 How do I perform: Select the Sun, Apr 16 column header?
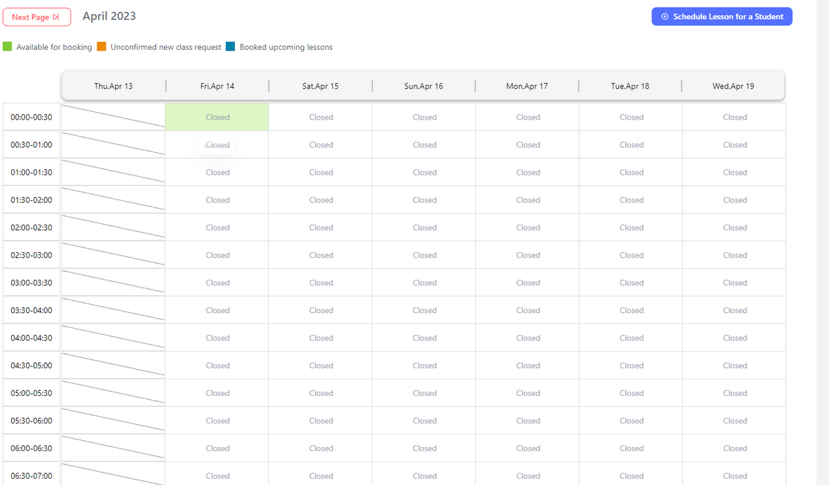(x=423, y=86)
